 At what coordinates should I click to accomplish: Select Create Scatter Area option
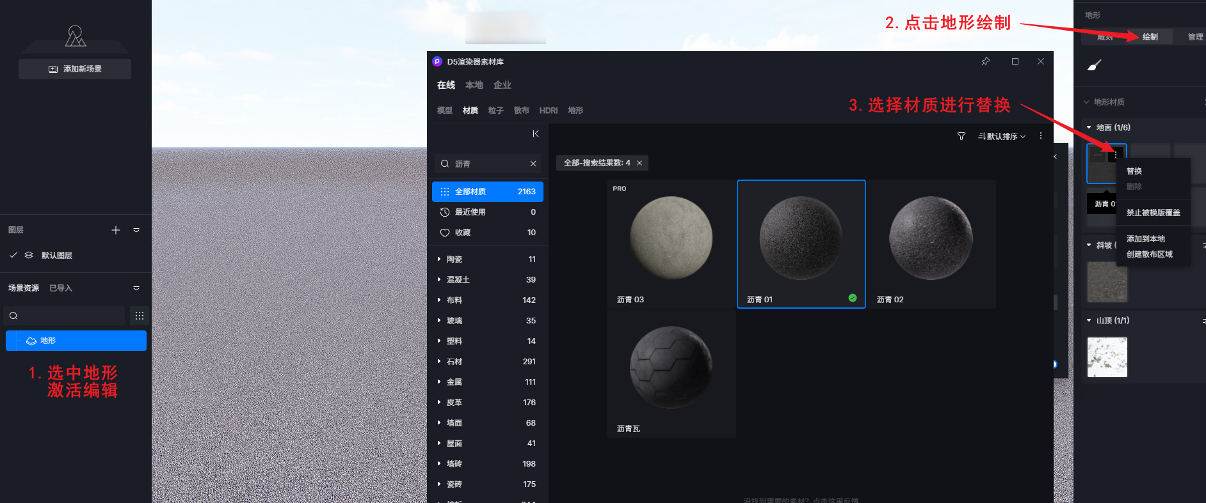point(1149,254)
